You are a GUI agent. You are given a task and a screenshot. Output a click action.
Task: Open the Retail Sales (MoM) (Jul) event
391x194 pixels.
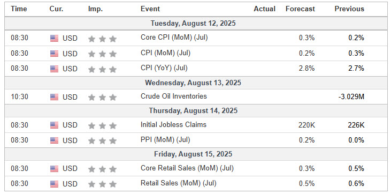click(178, 183)
